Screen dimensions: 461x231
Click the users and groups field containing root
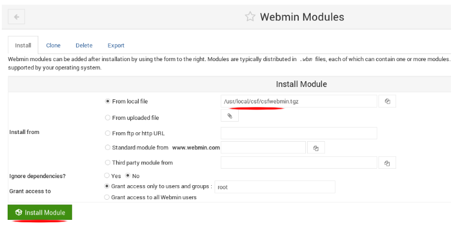click(x=275, y=187)
